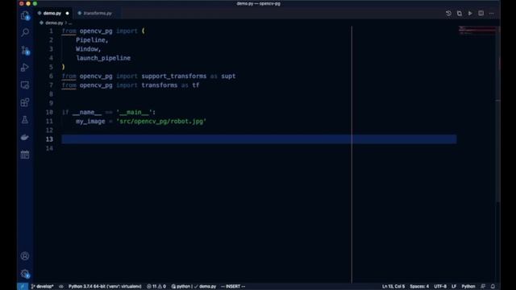Screen dimensions: 516x290
Task: Click the unsaved dot on demo.py tab
Action: (67, 13)
